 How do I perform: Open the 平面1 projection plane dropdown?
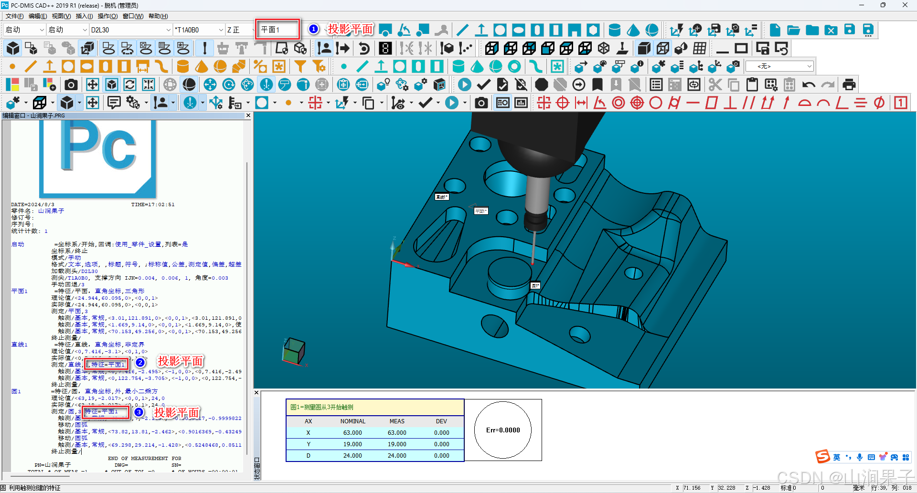277,30
